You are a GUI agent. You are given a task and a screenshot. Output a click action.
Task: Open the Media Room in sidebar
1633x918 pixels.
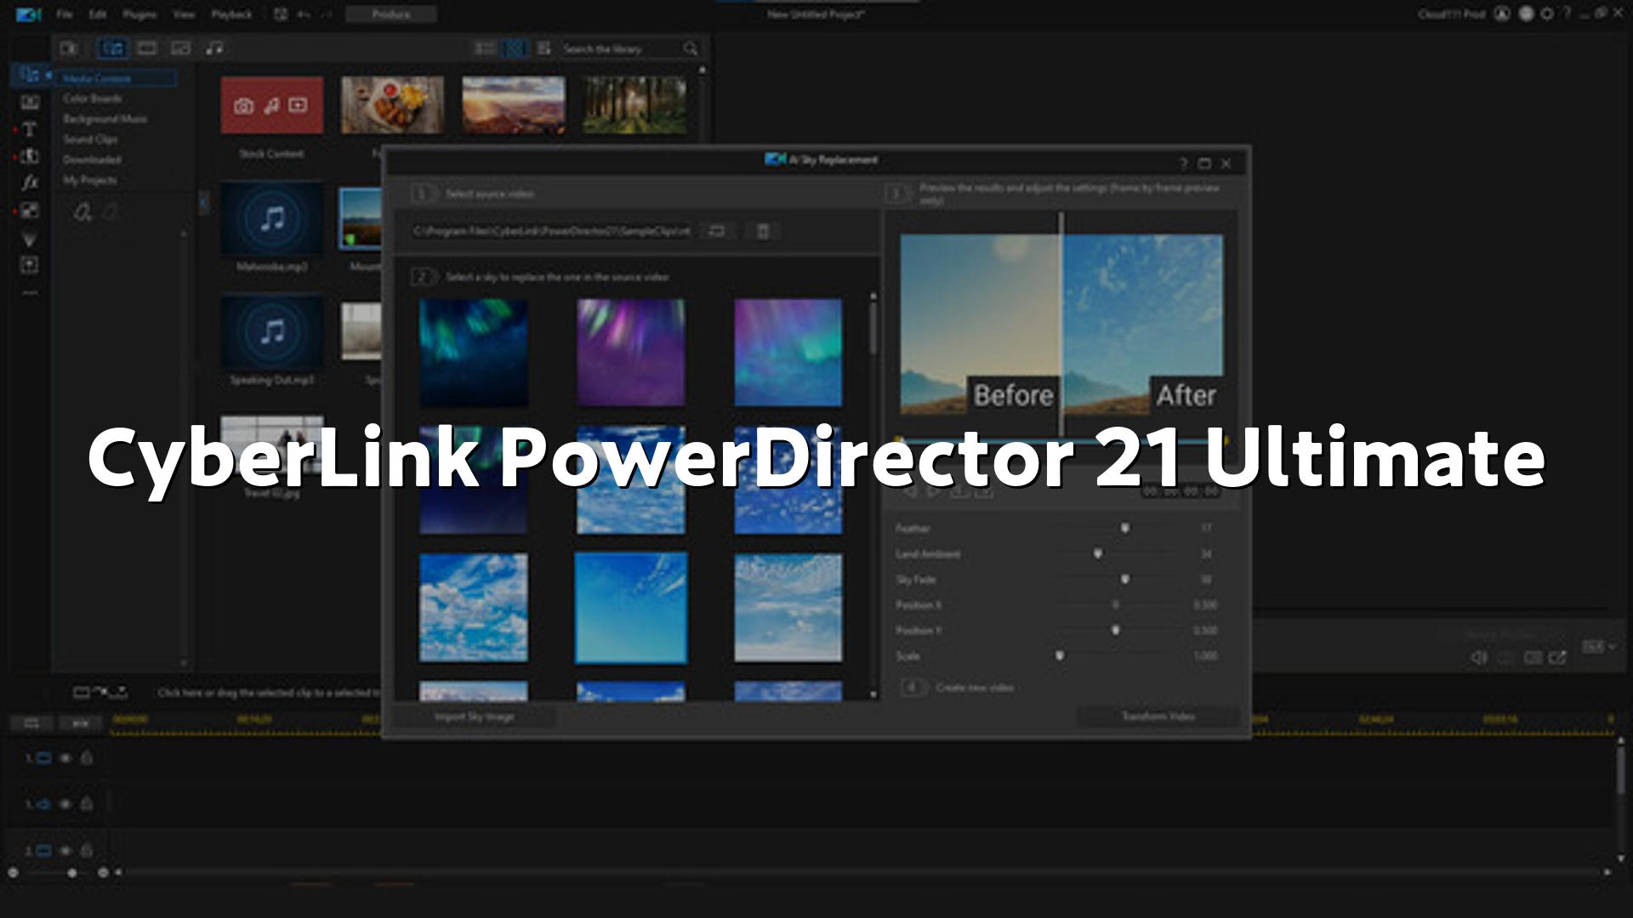(x=30, y=75)
